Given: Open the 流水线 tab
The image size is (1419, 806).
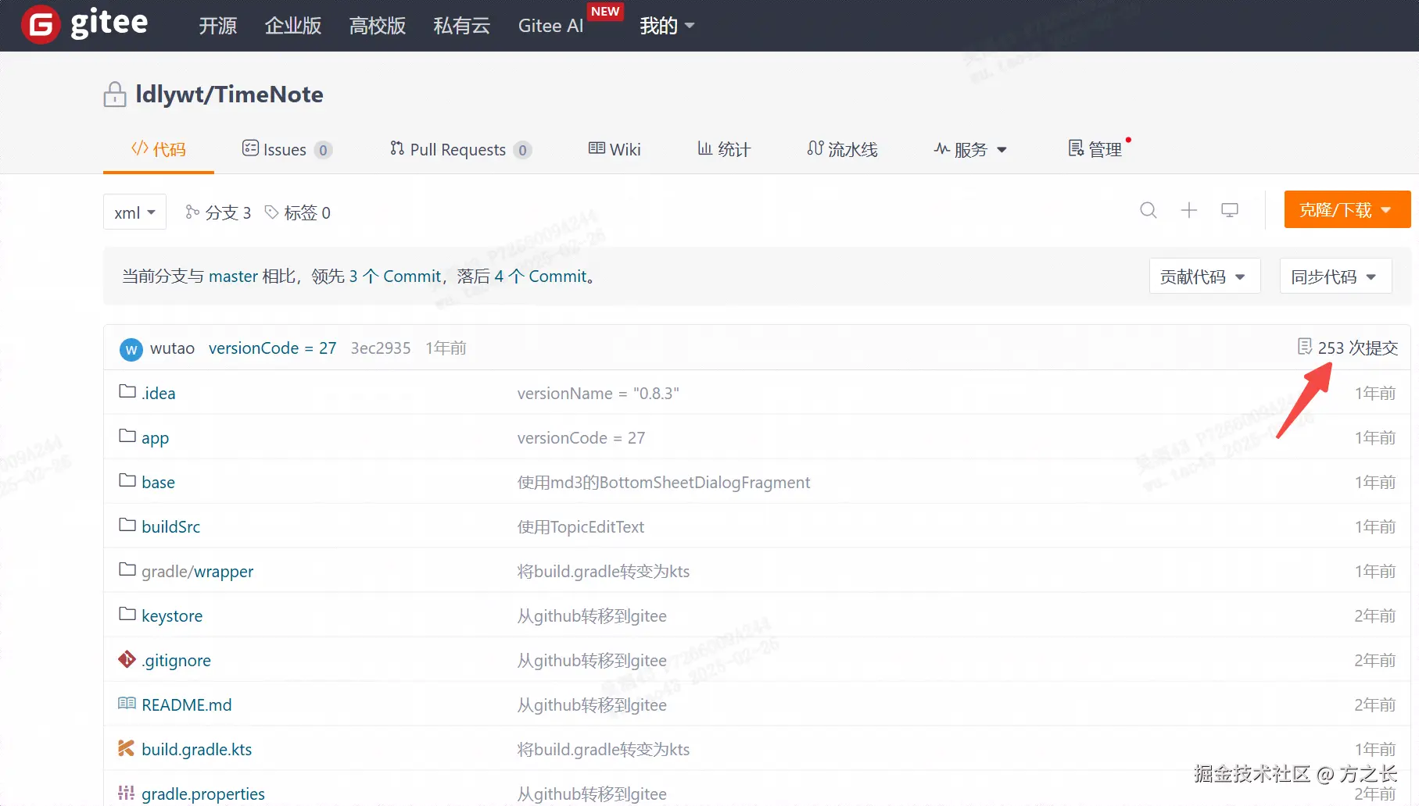Looking at the screenshot, I should [x=842, y=149].
